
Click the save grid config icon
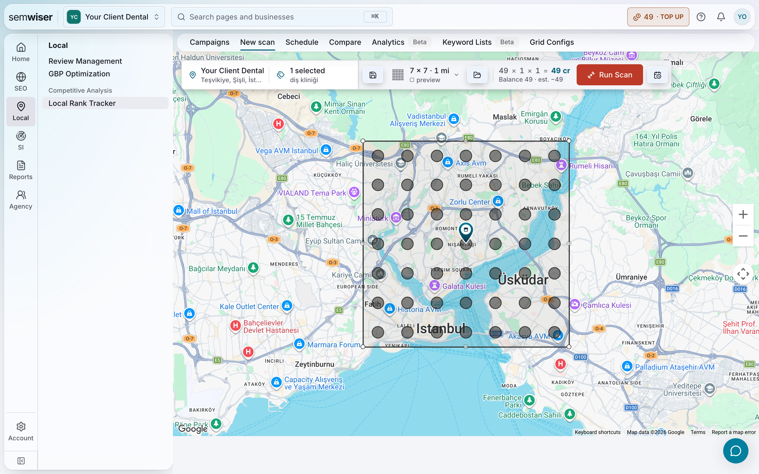coord(373,75)
